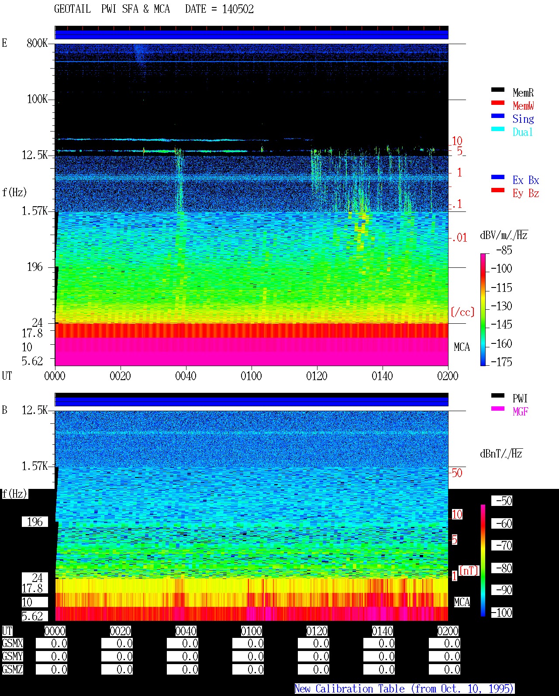The height and width of the screenshot is (696, 559).
Task: Select the "Sing" legend label
Action: tap(523, 119)
